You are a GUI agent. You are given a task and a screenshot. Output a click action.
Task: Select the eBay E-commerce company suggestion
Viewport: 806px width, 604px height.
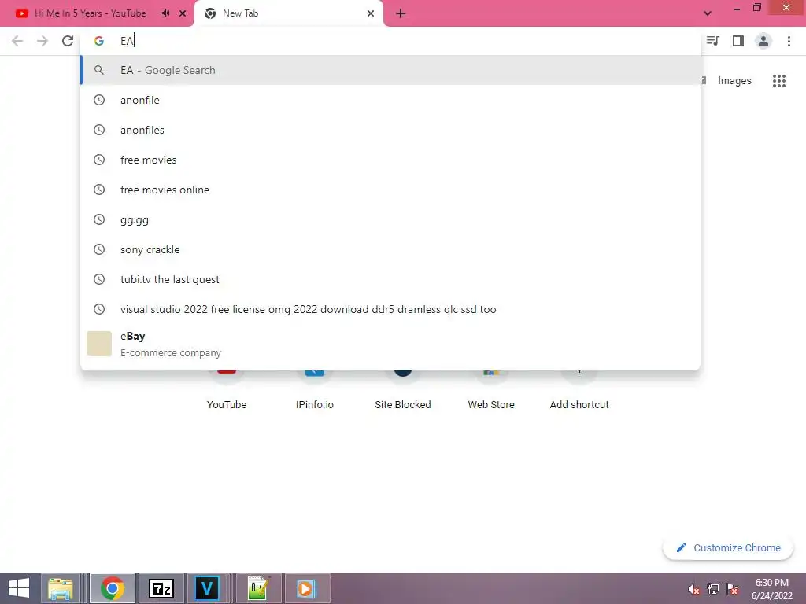(390, 344)
